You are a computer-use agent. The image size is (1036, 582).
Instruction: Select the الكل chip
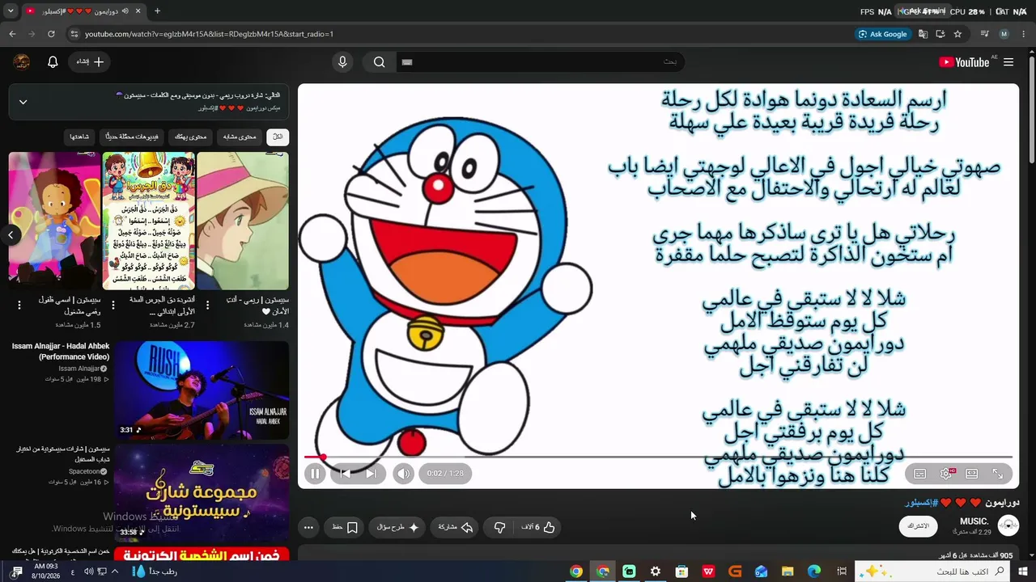pyautogui.click(x=278, y=137)
